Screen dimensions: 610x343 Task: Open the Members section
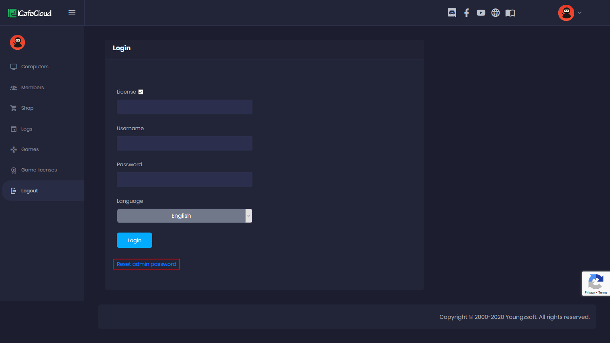tap(33, 88)
